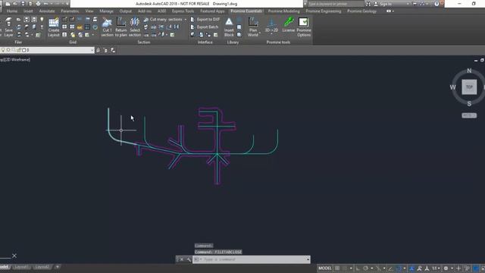Click the light bulb icon in Filer panel

pyautogui.click(x=42, y=20)
